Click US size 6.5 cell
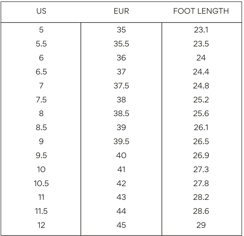The width and height of the screenshot is (244, 236). pos(41,72)
